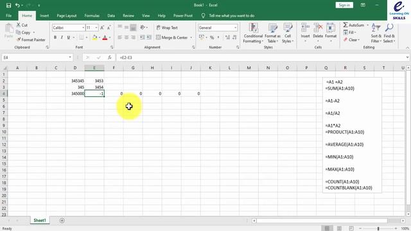The image size is (411, 231).
Task: Click the Insert Function fx icon
Action: point(110,57)
